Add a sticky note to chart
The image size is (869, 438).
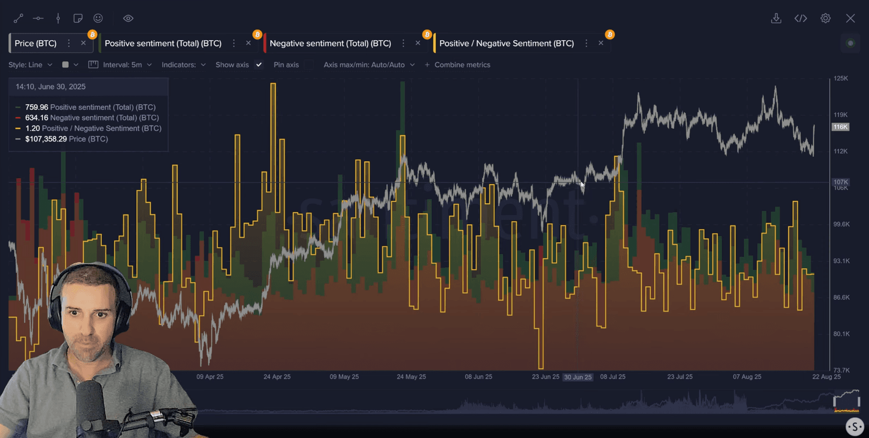click(78, 19)
